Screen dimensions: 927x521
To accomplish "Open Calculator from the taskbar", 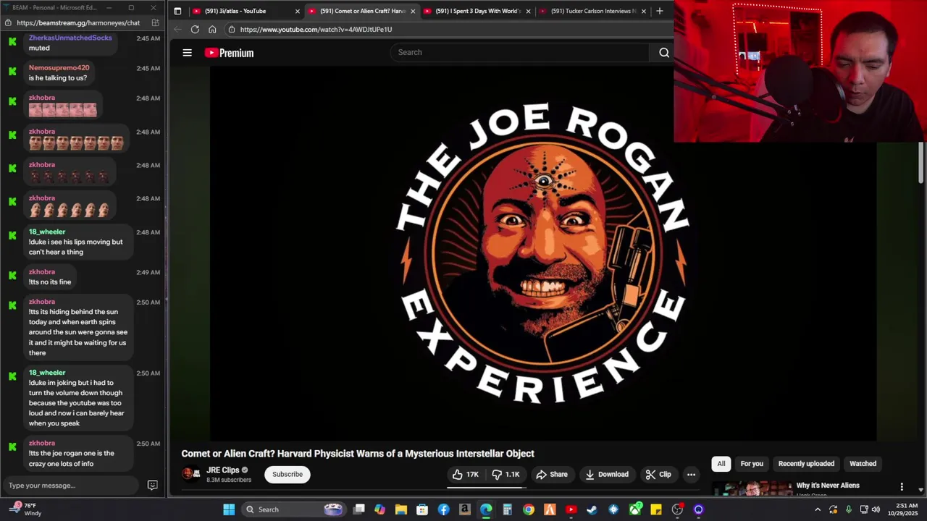I will tap(507, 509).
